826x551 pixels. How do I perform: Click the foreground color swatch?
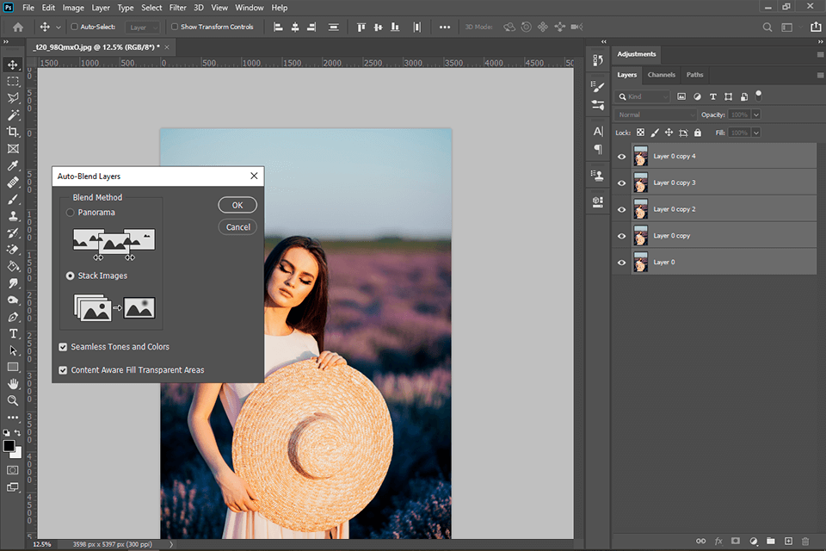coord(9,446)
